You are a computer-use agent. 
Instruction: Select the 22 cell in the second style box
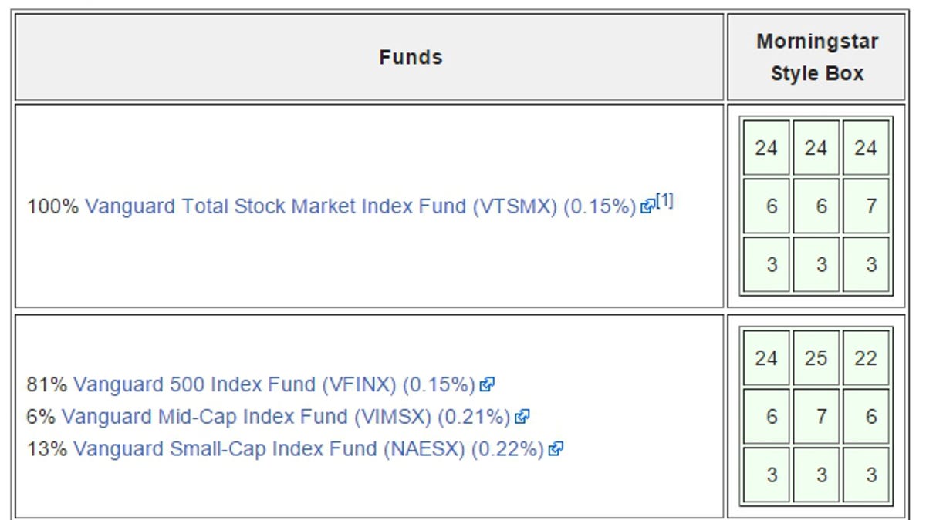(x=866, y=358)
